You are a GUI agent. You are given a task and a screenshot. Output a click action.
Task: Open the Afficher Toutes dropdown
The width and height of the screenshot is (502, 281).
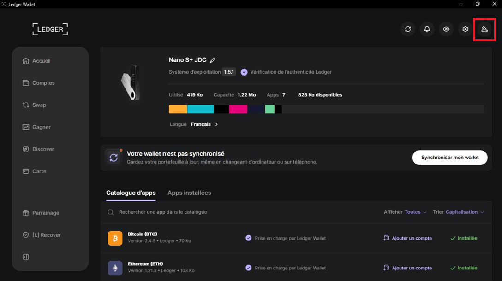(415, 212)
